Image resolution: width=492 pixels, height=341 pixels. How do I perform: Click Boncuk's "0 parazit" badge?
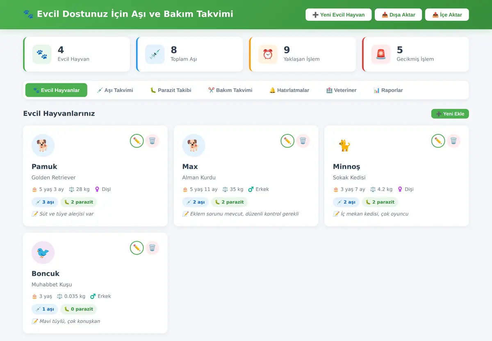79,309
